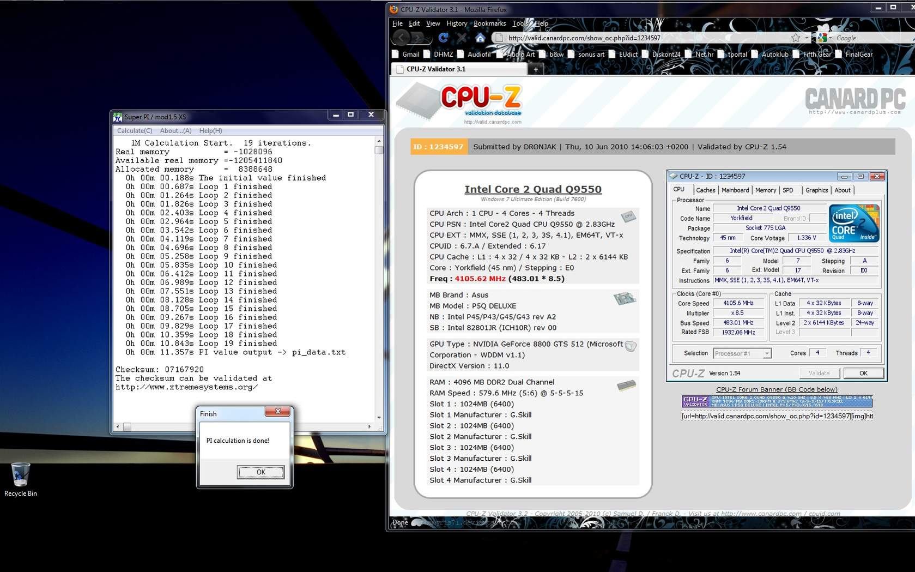Image resolution: width=915 pixels, height=572 pixels.
Task: Click the stop loading X icon
Action: pos(462,38)
